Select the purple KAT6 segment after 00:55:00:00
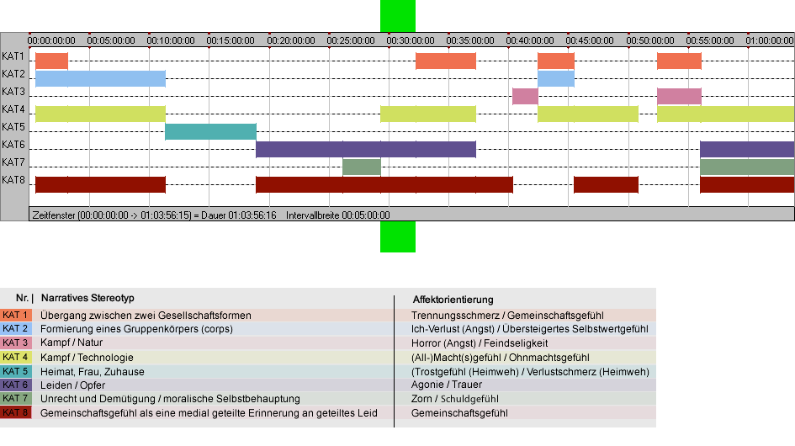This screenshot has width=795, height=446. tap(747, 150)
